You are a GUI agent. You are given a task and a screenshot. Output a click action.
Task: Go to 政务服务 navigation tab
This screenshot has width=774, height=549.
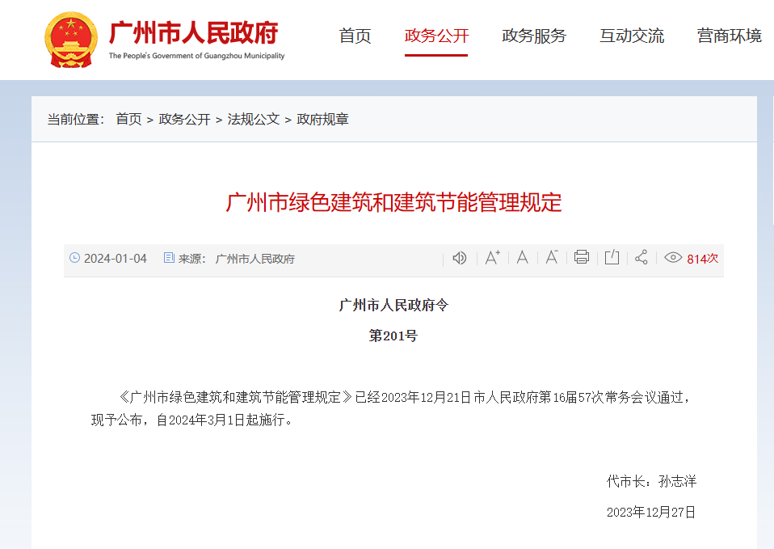click(534, 36)
